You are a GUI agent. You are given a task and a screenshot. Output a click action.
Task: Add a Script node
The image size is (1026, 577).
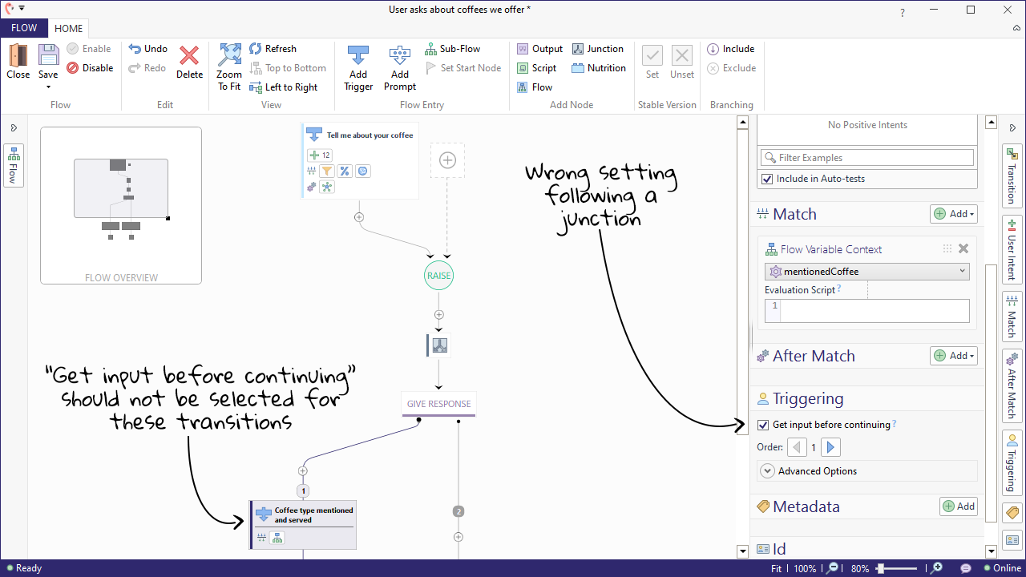tap(536, 68)
